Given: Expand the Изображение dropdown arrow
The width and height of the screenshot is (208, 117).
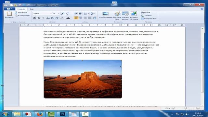Looking at the screenshot, I should click(106, 19).
